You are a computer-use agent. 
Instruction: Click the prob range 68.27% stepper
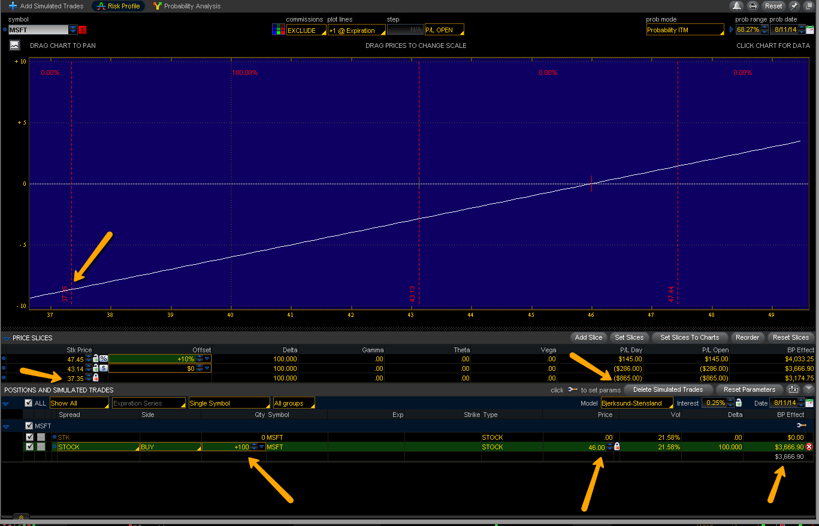click(x=764, y=30)
